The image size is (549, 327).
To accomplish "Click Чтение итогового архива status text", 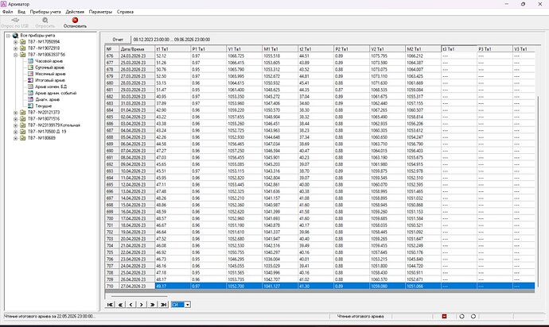I will click(360, 316).
